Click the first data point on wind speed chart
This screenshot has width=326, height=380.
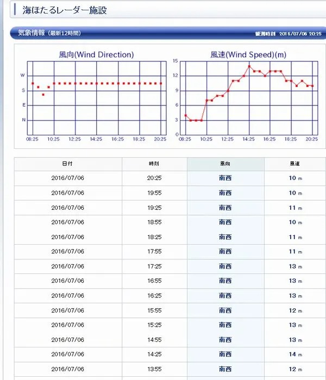(x=185, y=115)
